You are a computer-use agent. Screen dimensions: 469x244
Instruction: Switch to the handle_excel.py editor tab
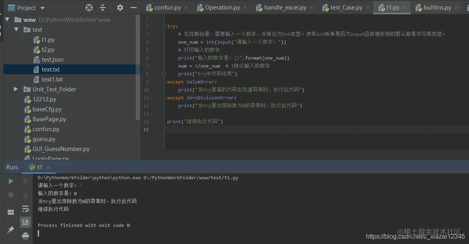click(285, 8)
